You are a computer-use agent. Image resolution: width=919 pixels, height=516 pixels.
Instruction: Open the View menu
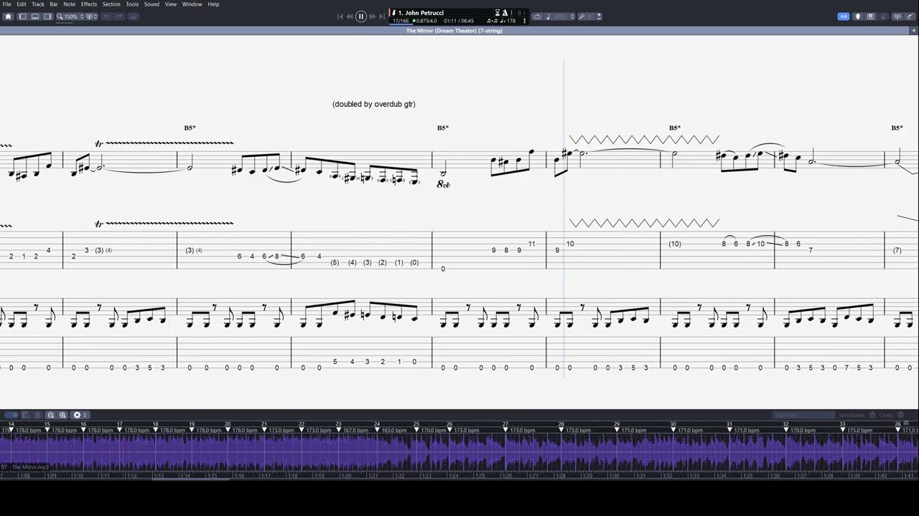point(171,4)
